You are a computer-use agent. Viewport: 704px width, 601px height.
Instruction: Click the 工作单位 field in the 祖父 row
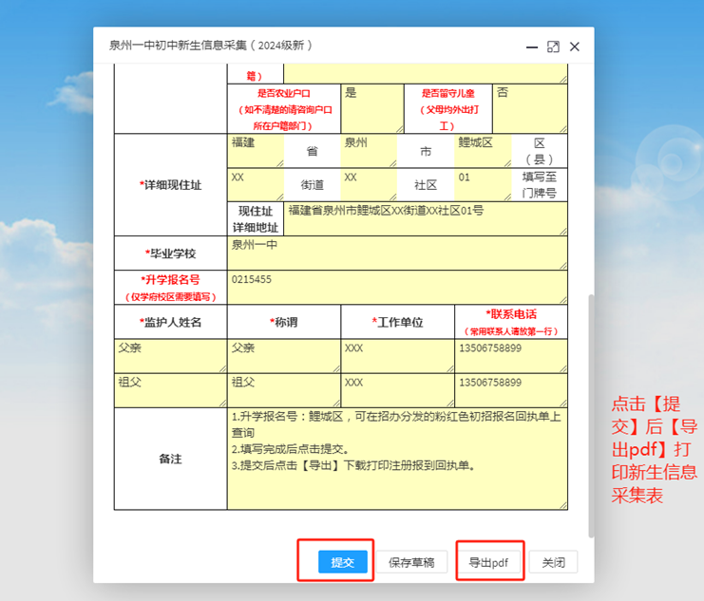(396, 389)
